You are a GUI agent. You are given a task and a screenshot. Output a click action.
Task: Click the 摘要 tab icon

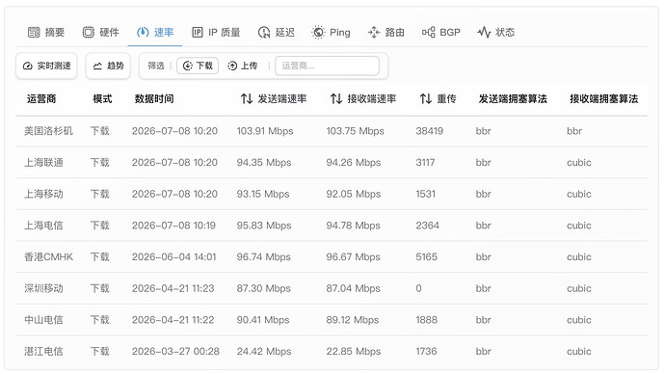[34, 32]
